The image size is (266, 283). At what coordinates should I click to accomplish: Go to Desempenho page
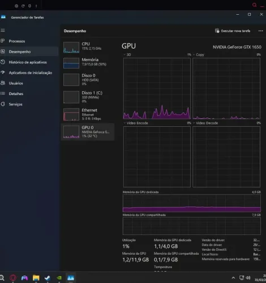20,52
